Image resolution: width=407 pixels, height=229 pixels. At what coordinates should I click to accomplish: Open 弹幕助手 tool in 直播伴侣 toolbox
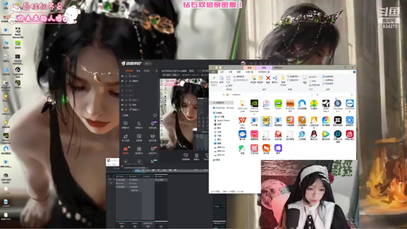[x=125, y=125]
